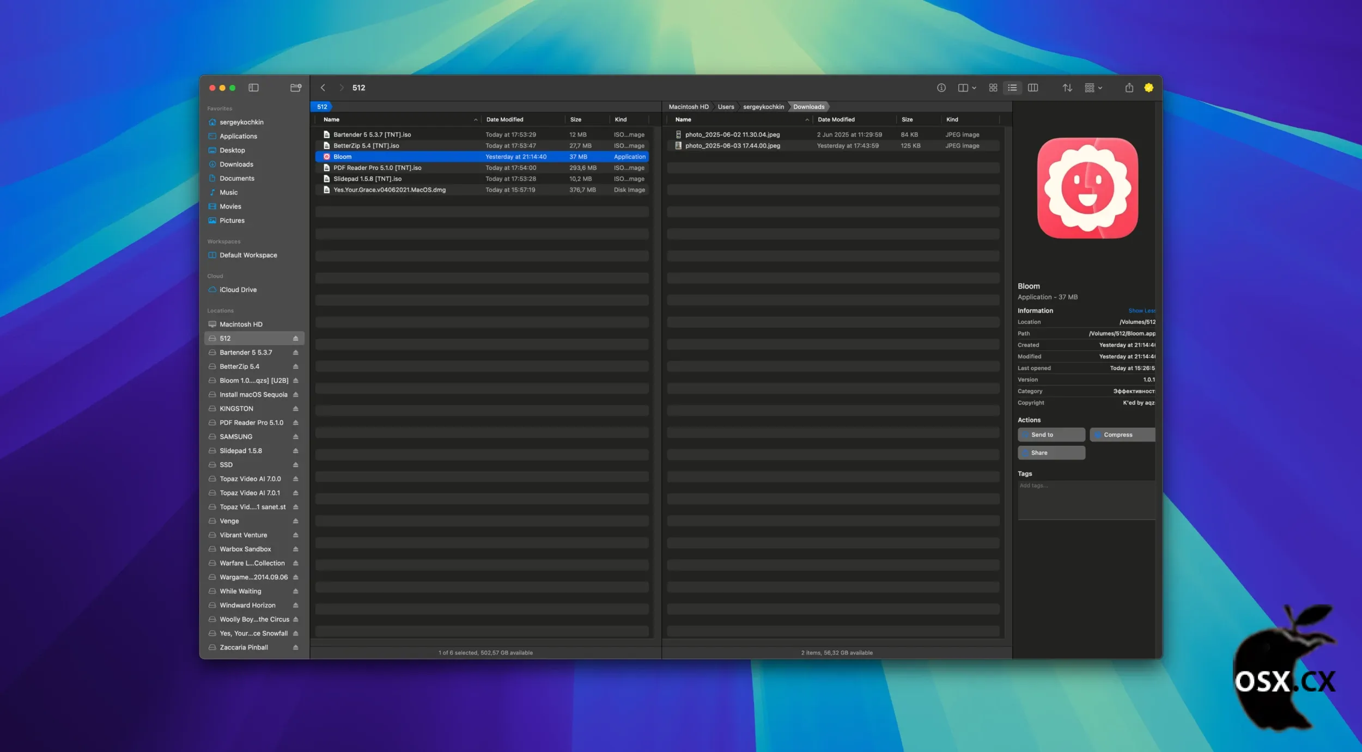Viewport: 1362px width, 752px height.
Task: Click the 512 path tab in left pane
Action: tap(322, 107)
